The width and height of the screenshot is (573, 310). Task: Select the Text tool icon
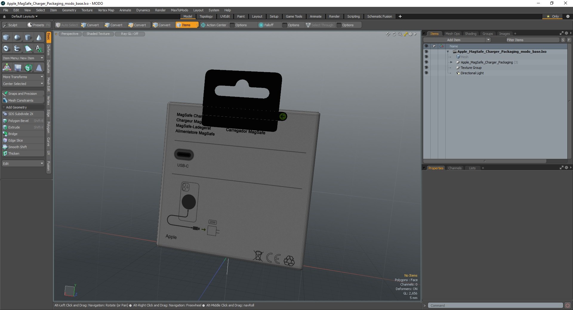pos(39,48)
